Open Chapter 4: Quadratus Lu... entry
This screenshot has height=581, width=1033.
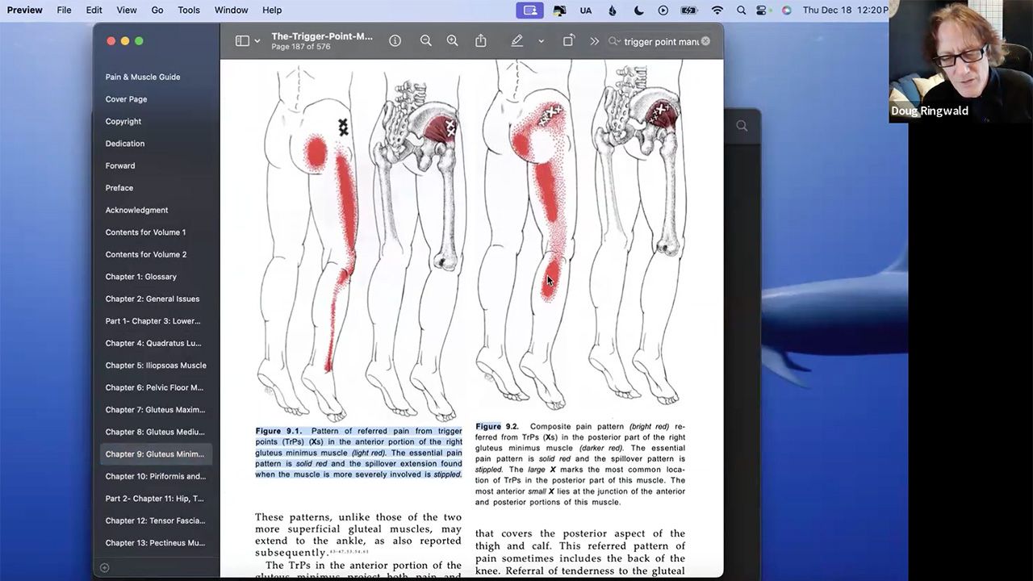click(x=153, y=343)
